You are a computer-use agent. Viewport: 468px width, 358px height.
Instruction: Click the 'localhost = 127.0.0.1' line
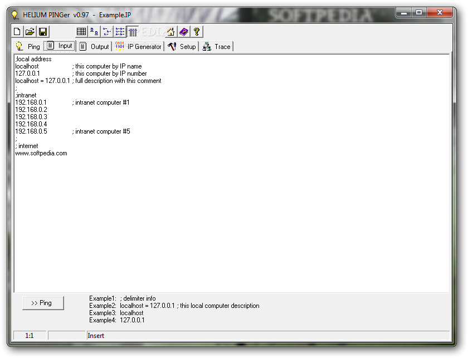pyautogui.click(x=42, y=81)
